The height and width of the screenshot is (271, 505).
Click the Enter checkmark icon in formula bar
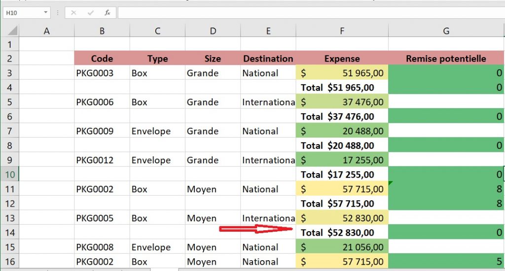90,13
